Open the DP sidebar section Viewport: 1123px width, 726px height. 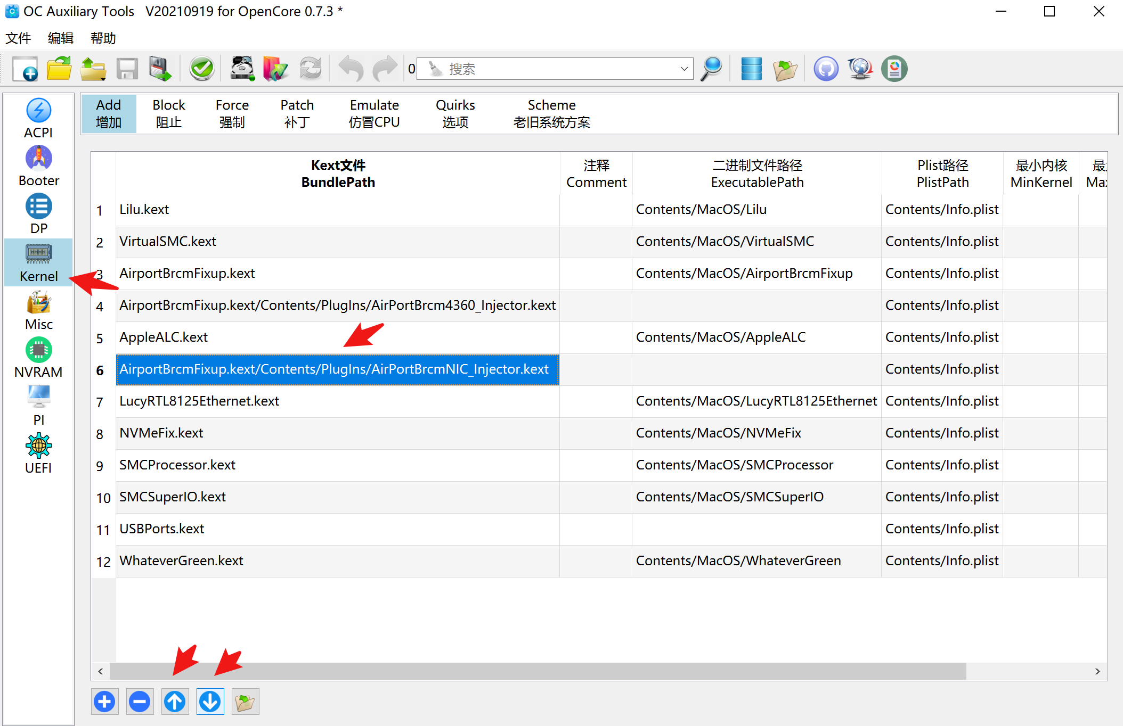click(39, 214)
